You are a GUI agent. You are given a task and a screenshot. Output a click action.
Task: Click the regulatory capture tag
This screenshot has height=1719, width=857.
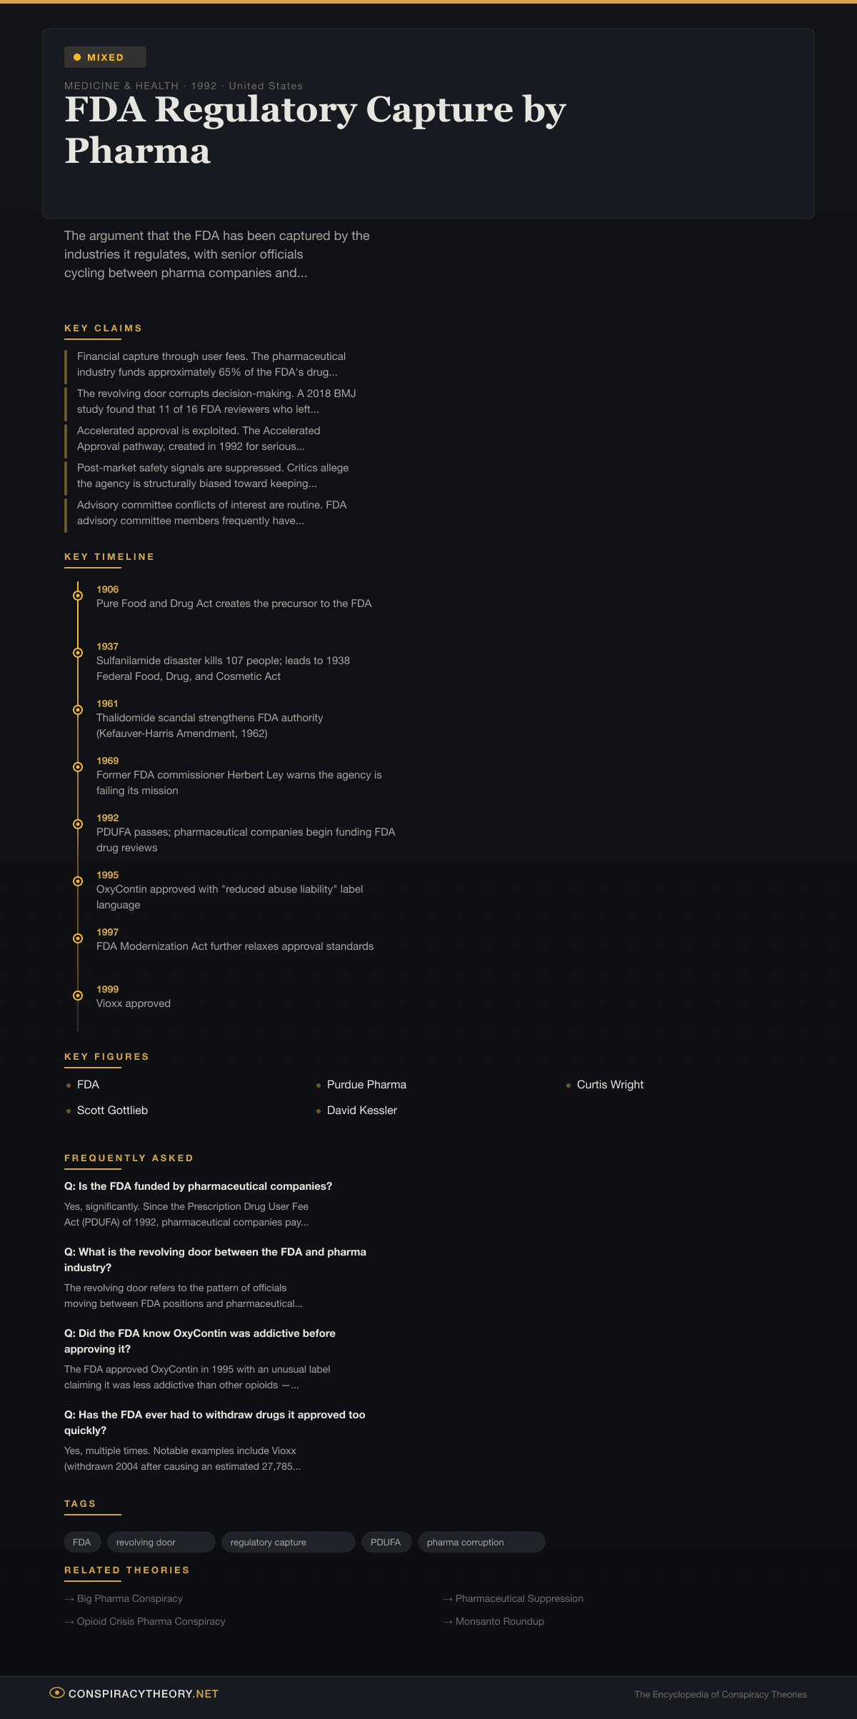(288, 1542)
